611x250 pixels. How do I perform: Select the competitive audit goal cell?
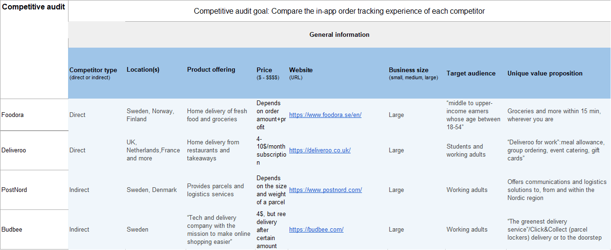(339, 11)
